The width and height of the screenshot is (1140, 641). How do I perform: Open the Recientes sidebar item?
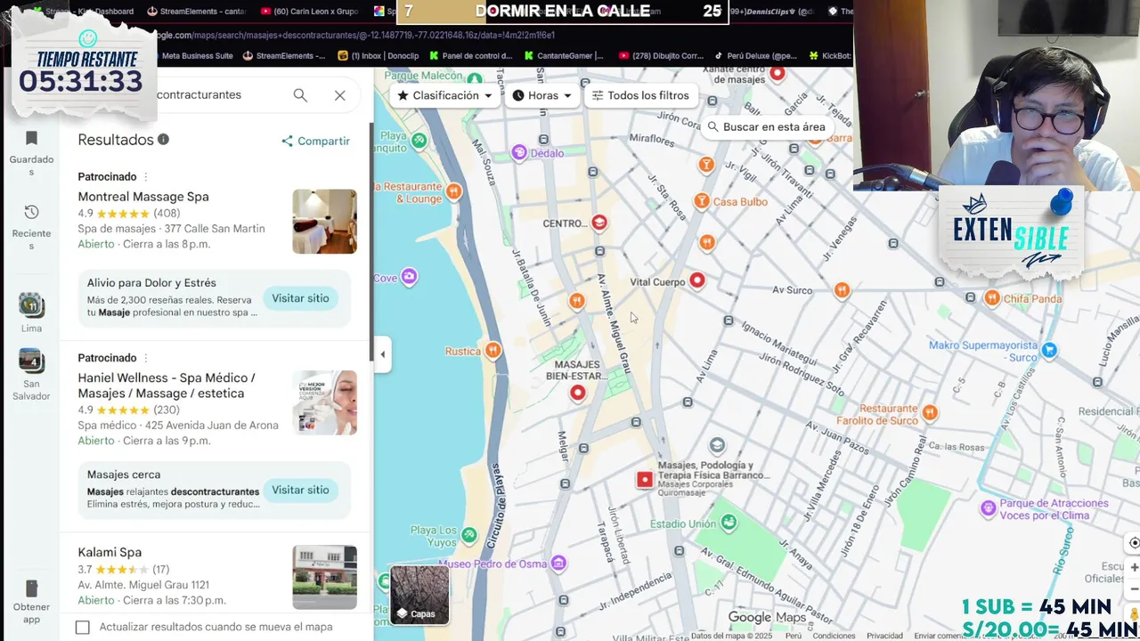coord(31,227)
